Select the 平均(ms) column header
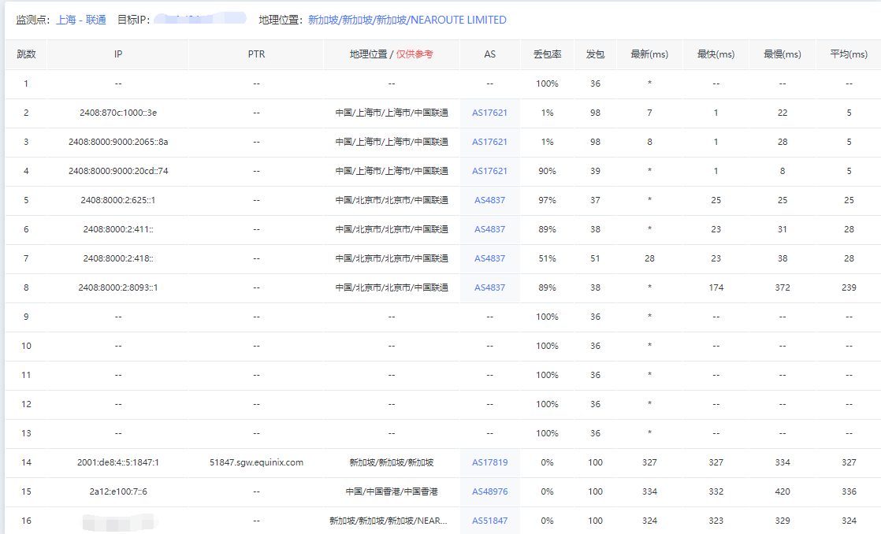Image resolution: width=881 pixels, height=534 pixels. click(x=849, y=54)
